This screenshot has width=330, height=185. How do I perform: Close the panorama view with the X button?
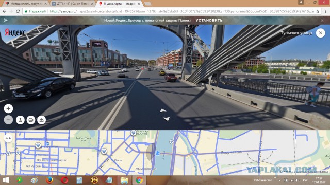pos(321,33)
